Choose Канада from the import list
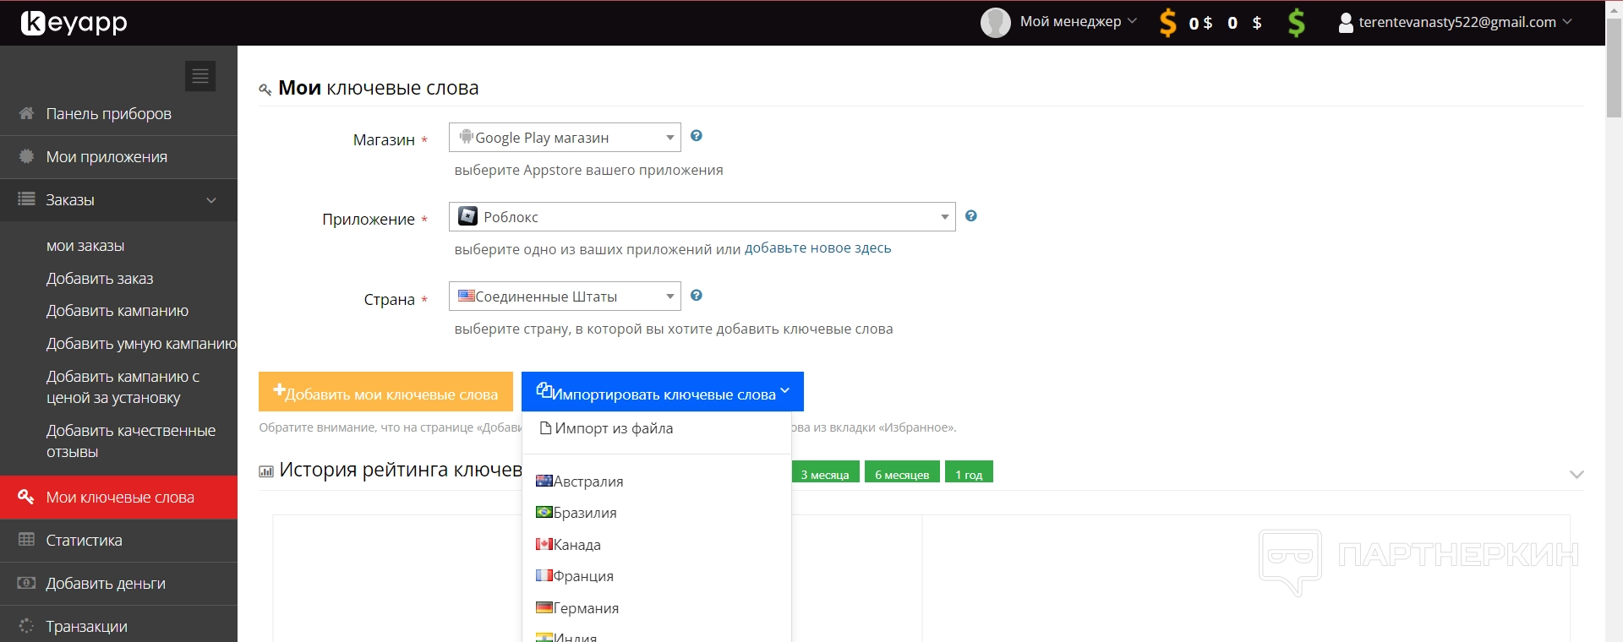 [577, 545]
